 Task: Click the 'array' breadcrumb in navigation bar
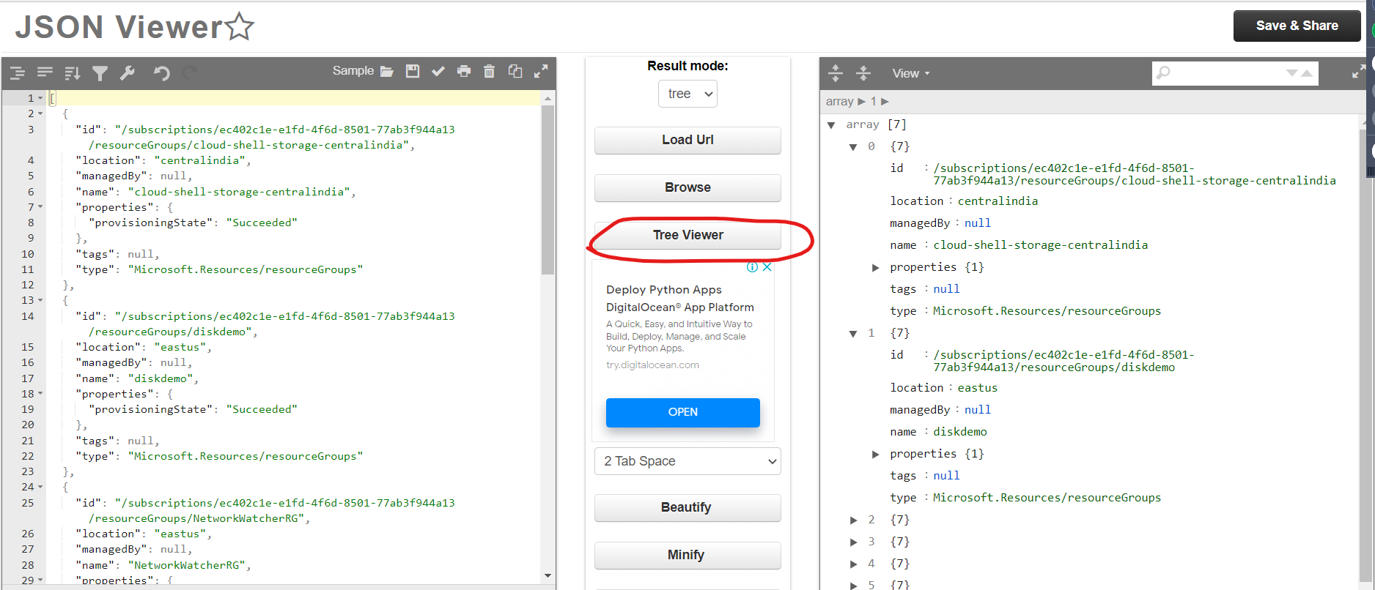pyautogui.click(x=839, y=101)
